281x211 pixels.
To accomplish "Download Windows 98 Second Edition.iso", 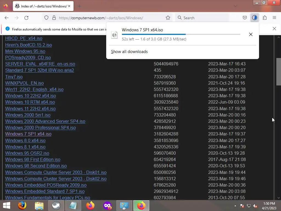I will [36, 166].
